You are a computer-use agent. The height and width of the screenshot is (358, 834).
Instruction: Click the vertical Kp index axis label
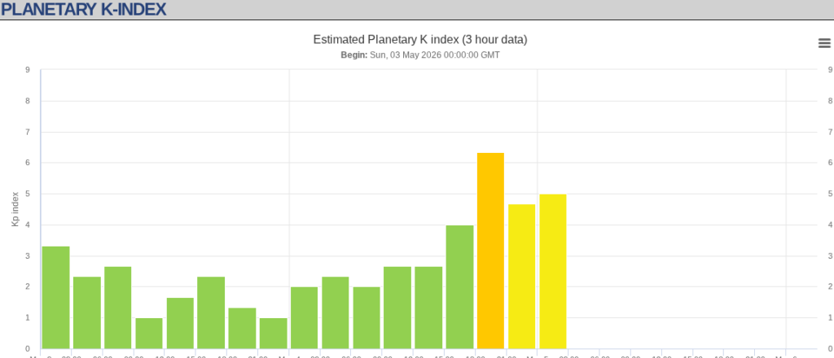15,209
